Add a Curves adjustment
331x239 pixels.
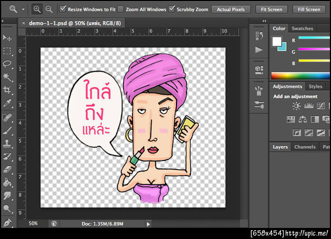tap(321, 106)
